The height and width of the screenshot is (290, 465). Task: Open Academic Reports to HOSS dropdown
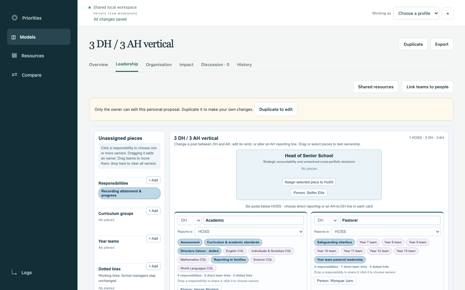[x=249, y=232]
